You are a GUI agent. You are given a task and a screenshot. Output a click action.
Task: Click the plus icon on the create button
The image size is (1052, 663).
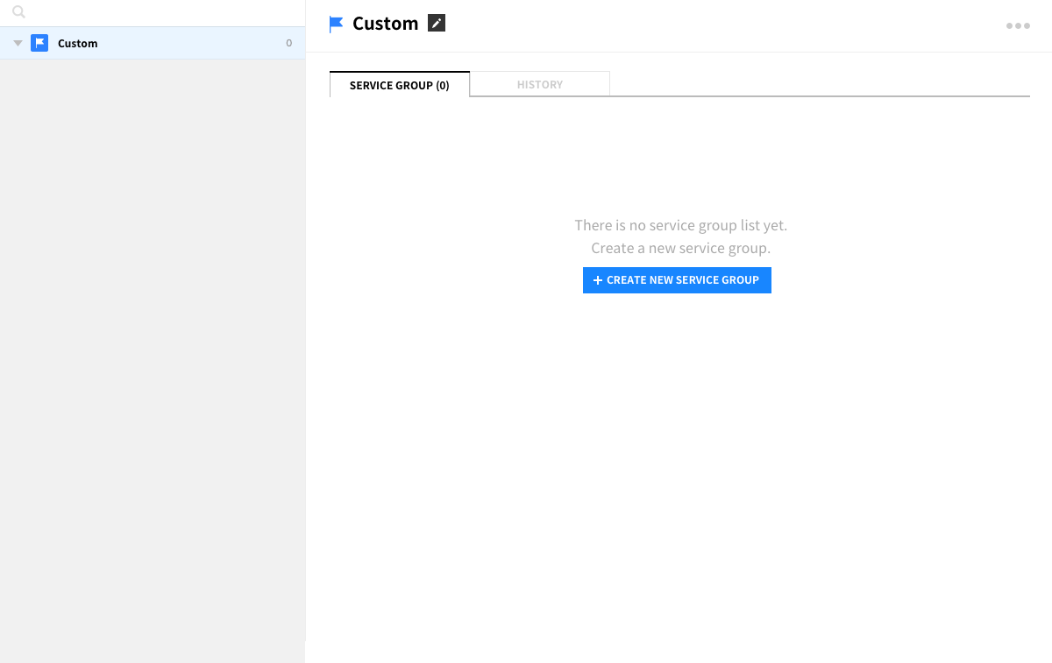tap(598, 280)
